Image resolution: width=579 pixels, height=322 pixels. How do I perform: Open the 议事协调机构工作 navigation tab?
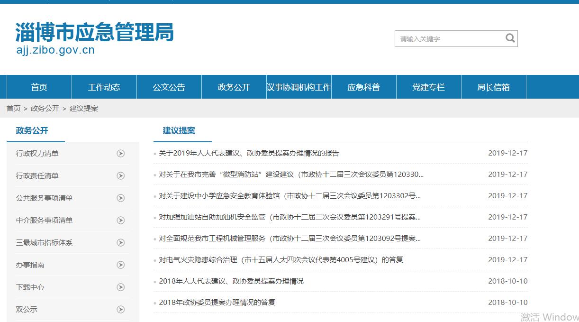pyautogui.click(x=299, y=87)
